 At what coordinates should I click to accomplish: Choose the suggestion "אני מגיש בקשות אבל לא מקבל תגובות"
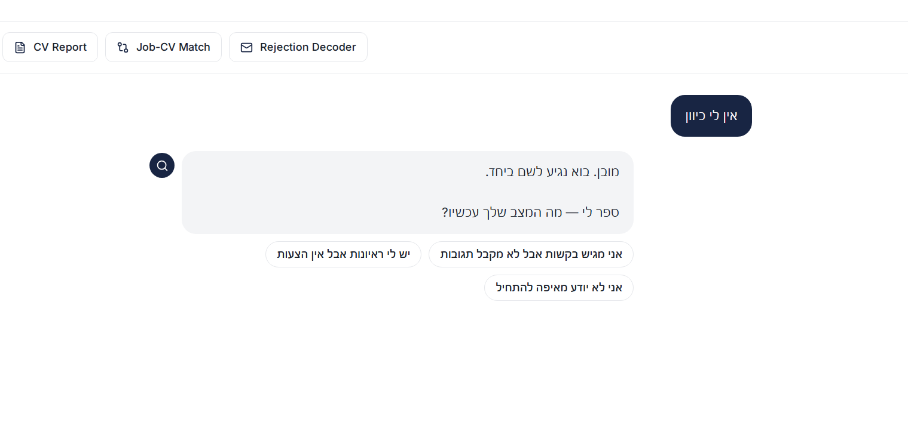[x=531, y=254]
